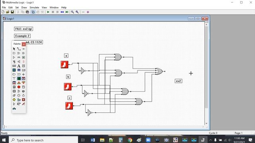
Task: Select the red round LED in the Palette
Action: tap(19, 87)
